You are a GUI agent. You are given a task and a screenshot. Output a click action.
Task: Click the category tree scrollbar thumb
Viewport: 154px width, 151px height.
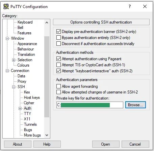(x=47, y=77)
